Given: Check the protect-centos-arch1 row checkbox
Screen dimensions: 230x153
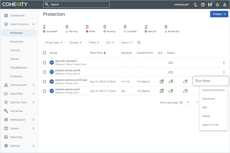Looking at the screenshot, I should pos(44,91).
